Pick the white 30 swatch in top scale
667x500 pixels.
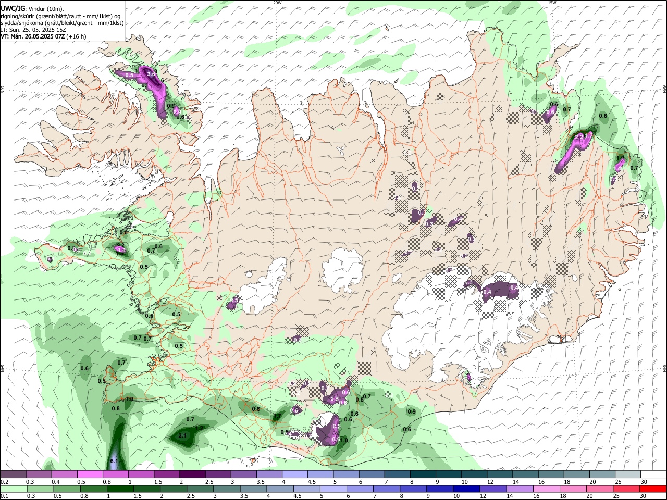[x=653, y=474]
